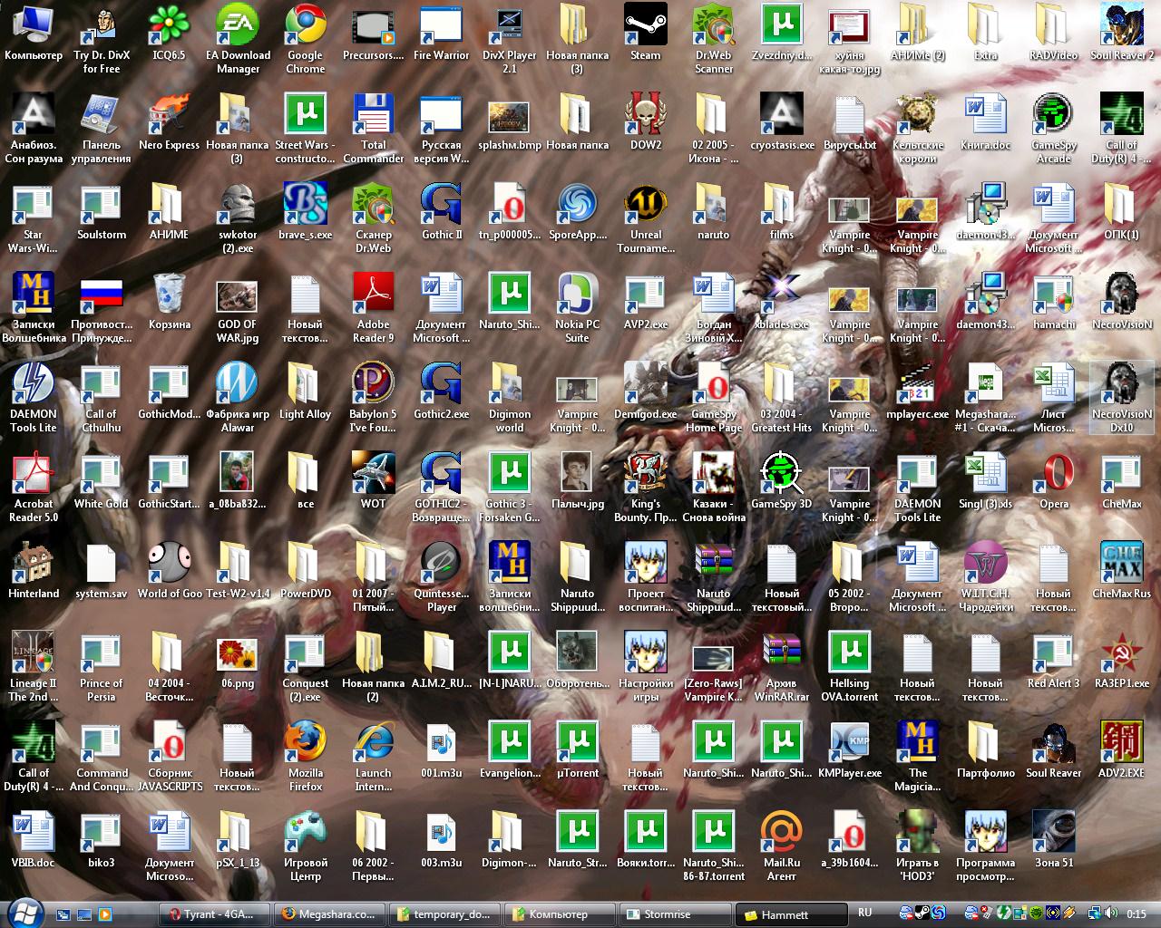
Task: Open Google Chrome desktop shortcut
Action: pos(305,26)
